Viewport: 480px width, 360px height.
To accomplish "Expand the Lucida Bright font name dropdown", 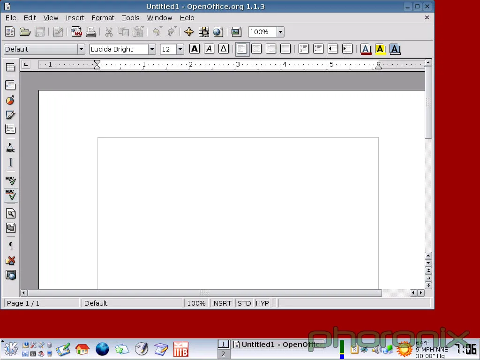I will [x=152, y=49].
